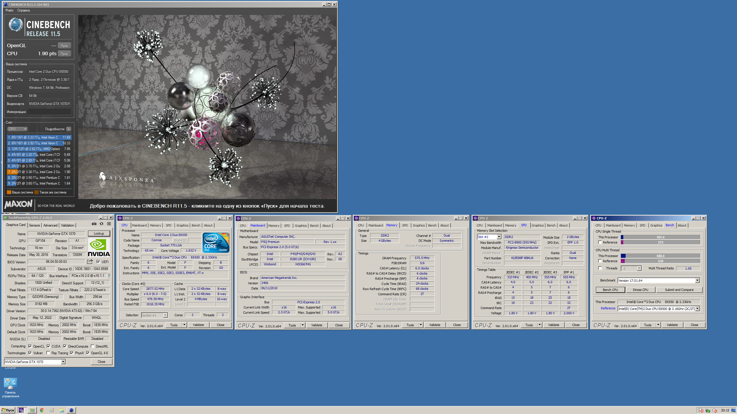Click the Maxon logo in Cinebench
Screen dimensions: 737x414
point(19,204)
